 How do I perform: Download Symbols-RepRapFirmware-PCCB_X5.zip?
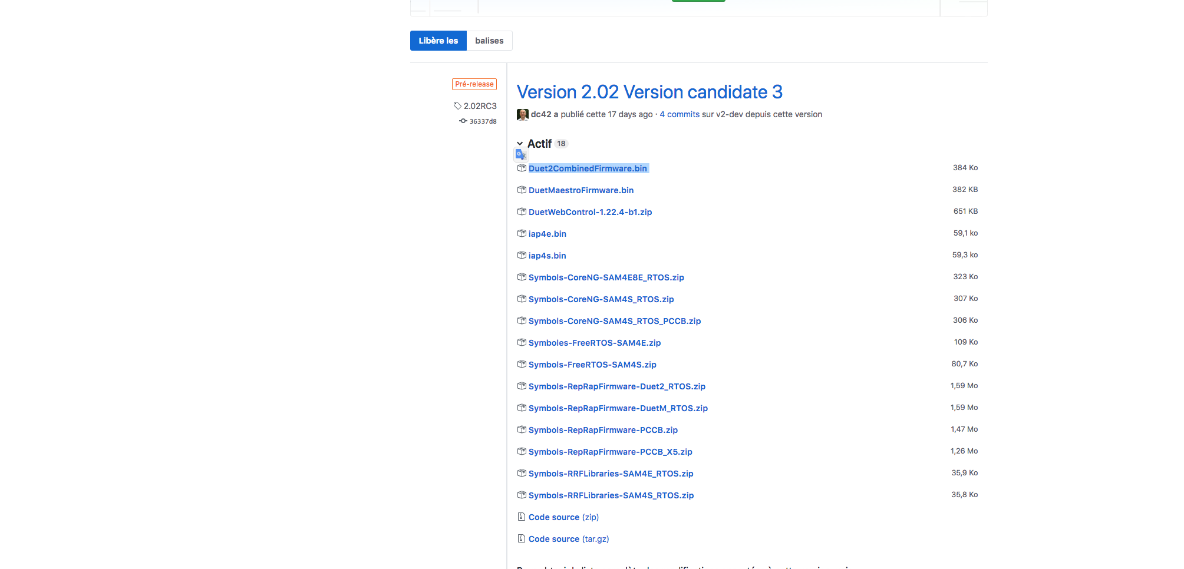[611, 452]
